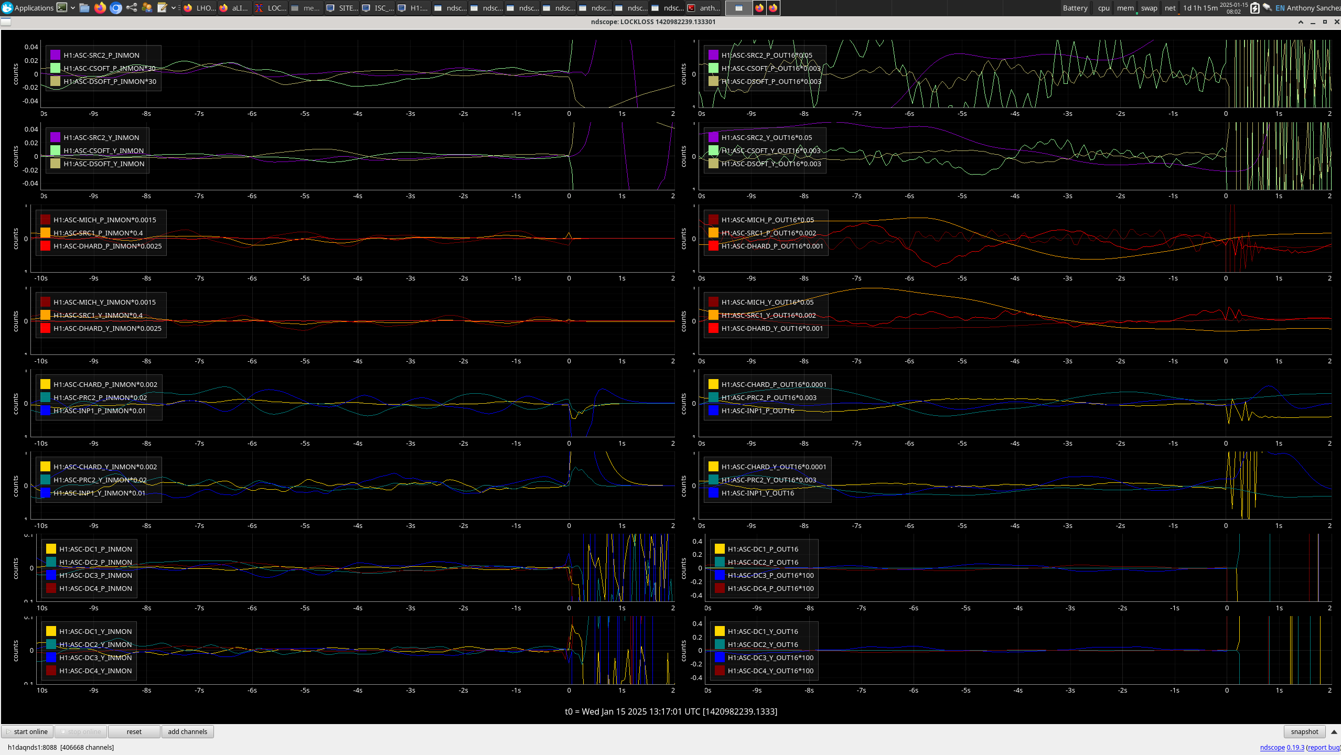
Task: Click the add channels button
Action: pos(188,731)
